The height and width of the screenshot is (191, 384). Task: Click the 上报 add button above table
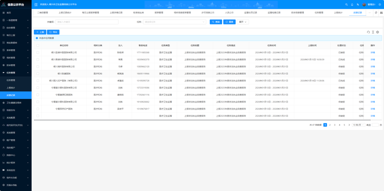[40, 32]
